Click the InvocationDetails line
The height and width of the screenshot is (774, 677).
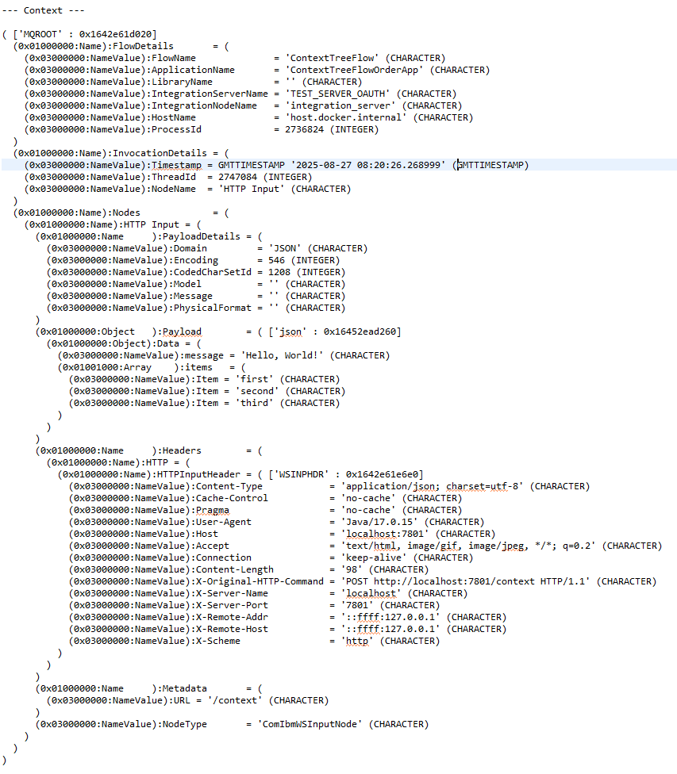(121, 153)
